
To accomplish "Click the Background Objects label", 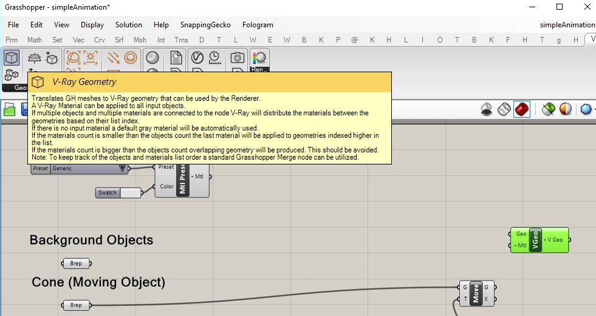I will [91, 240].
